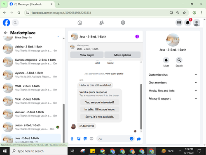Select the Messenger | Facebook tab
206x155 pixels.
pyautogui.click(x=31, y=4)
